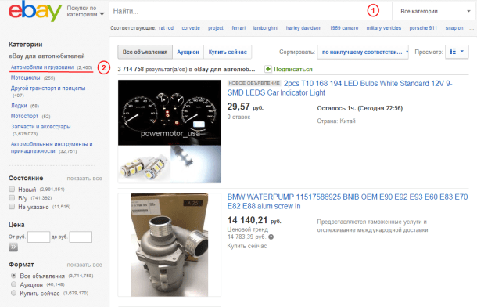Expand the sort order dropdown
Image resolution: width=477 pixels, height=307 pixels.
[363, 52]
